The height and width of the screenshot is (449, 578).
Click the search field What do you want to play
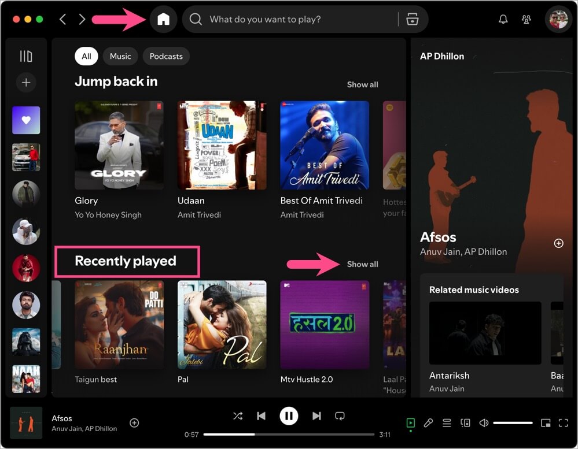point(304,19)
